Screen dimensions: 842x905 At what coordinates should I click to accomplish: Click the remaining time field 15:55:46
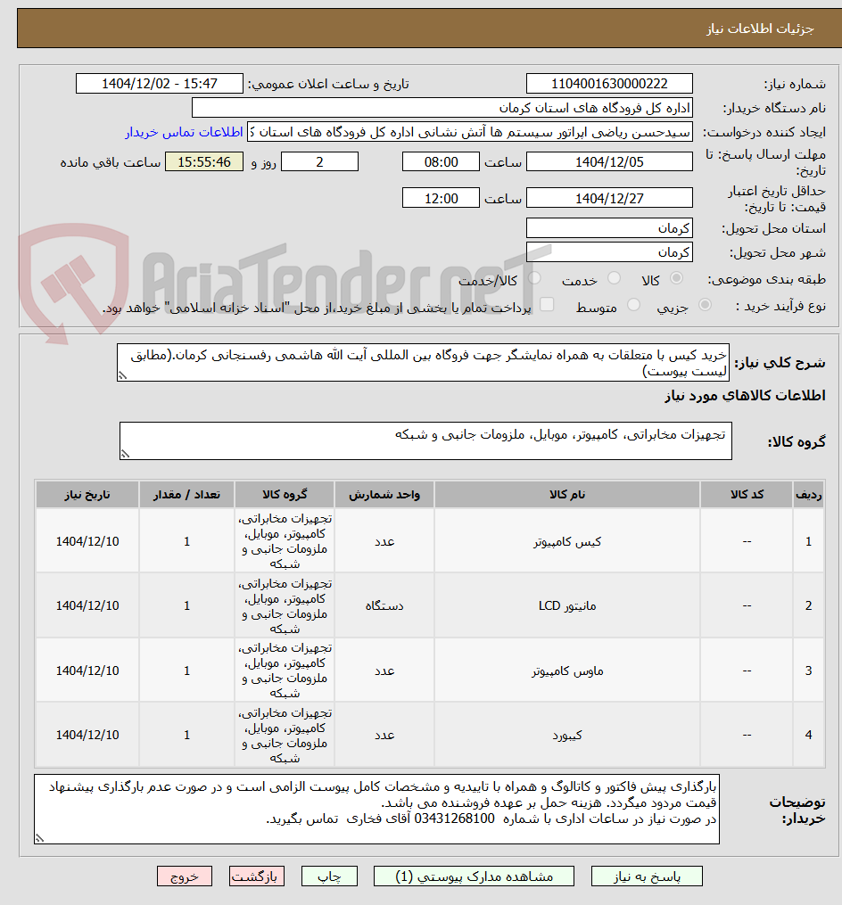pyautogui.click(x=204, y=162)
